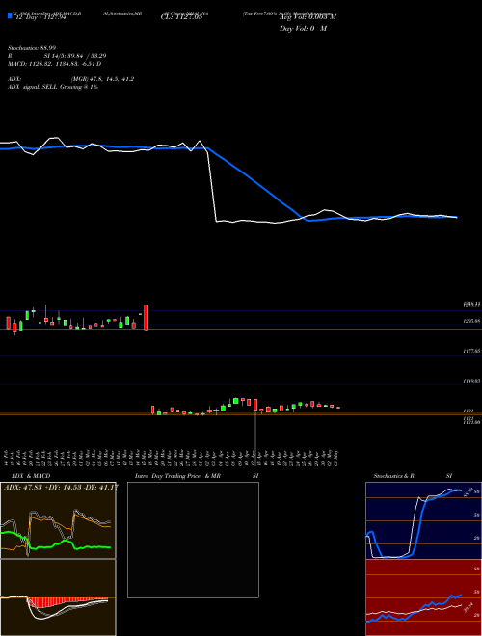Click the 'MACD: 1128.32, 1134.83, -6.51 D' line

click(54, 64)
